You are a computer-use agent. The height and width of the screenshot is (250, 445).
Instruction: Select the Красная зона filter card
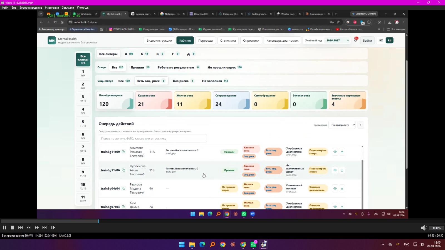pos(154,100)
